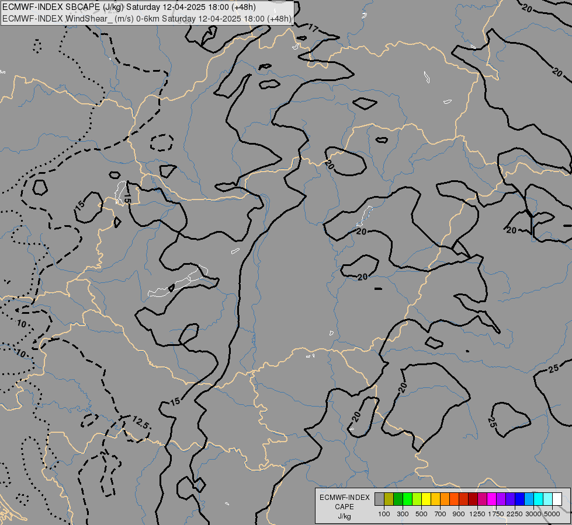Click the CAPE label in the legend

click(x=344, y=507)
